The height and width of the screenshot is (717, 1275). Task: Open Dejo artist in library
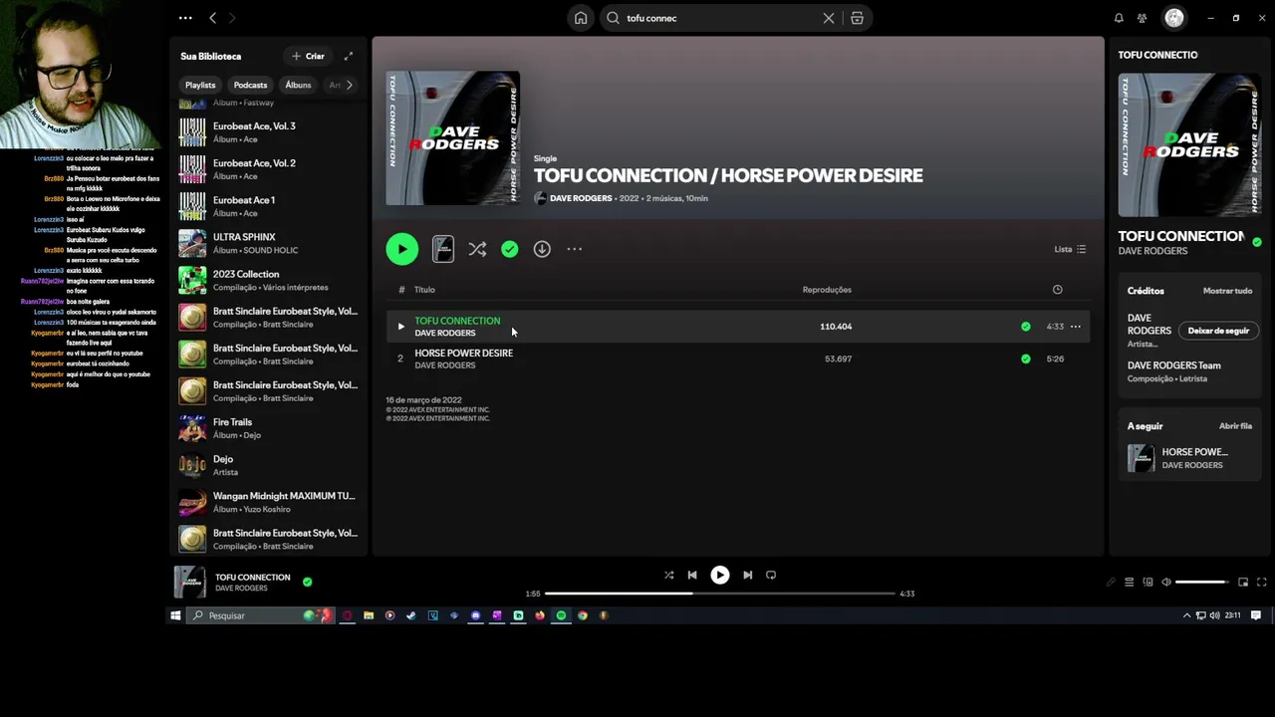point(267,465)
